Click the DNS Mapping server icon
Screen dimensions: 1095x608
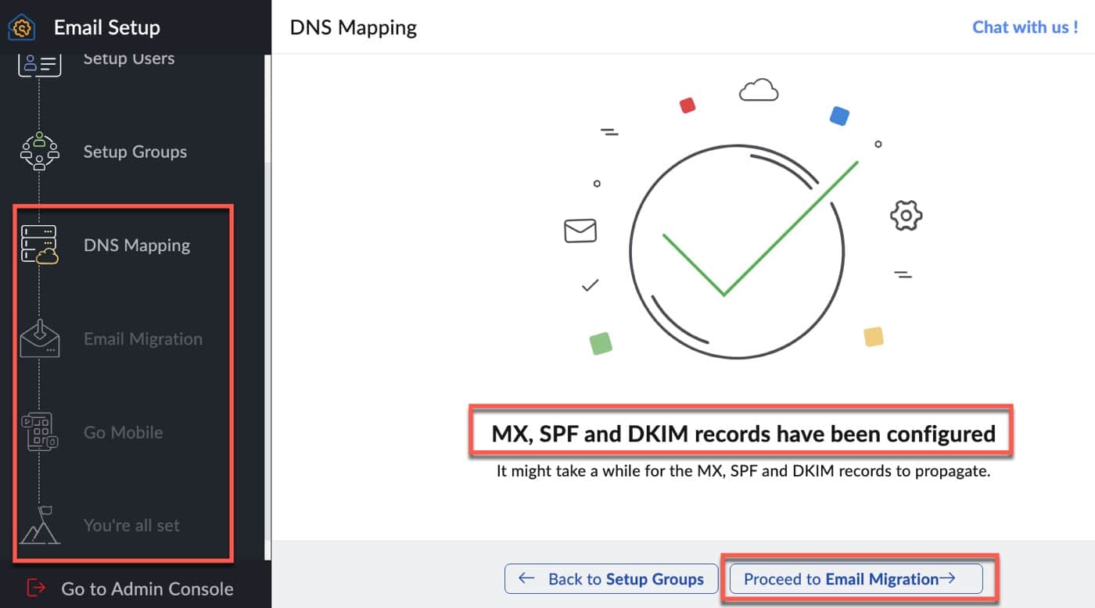(39, 245)
